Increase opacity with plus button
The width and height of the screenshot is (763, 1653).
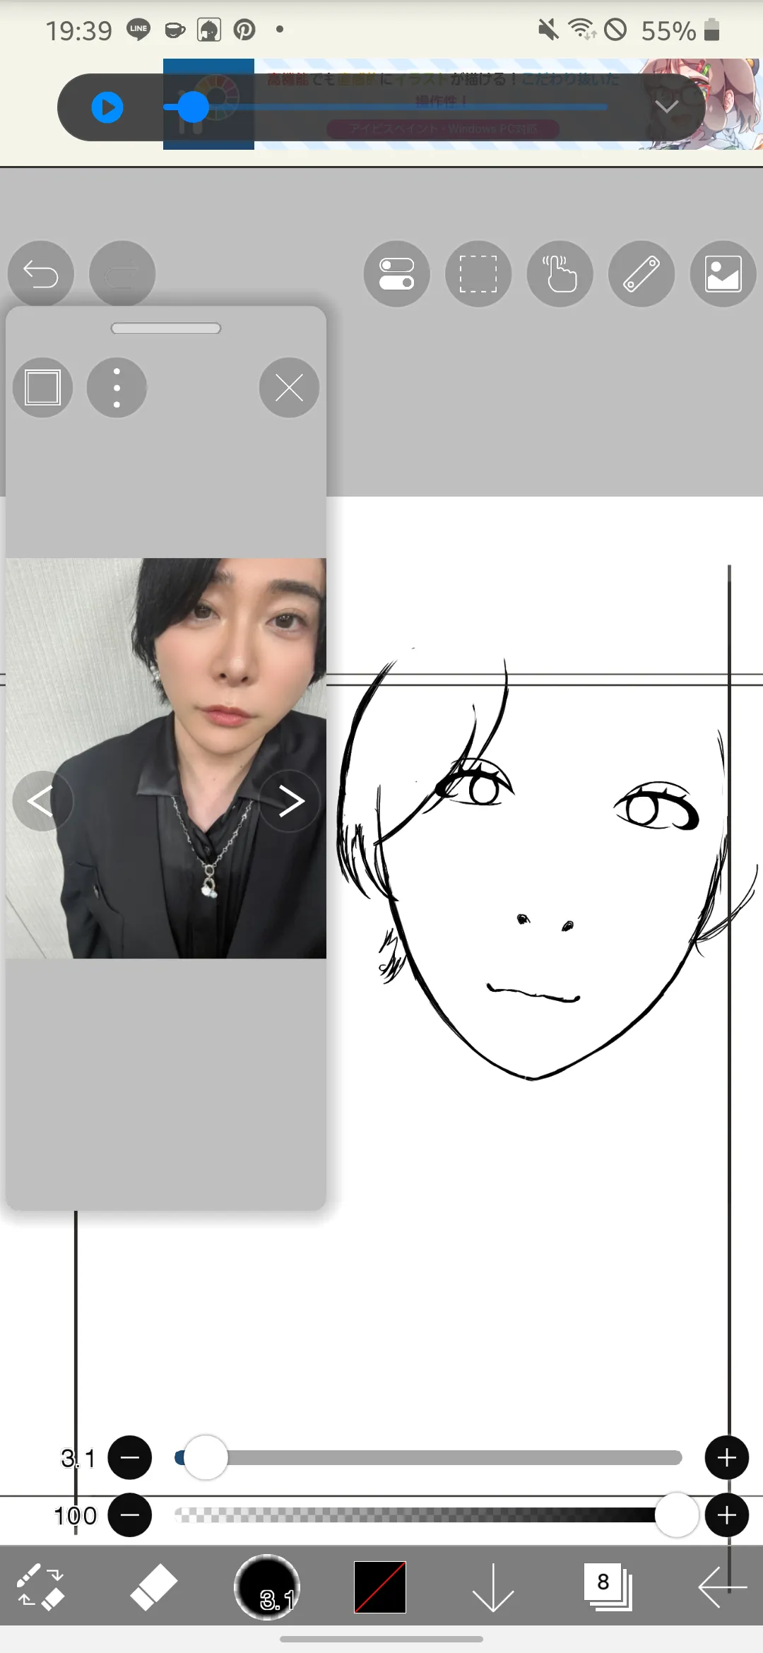727,1515
